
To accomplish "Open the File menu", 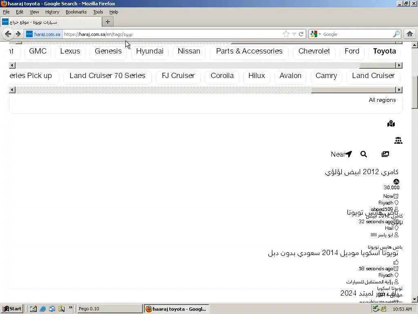I will 6,12.
